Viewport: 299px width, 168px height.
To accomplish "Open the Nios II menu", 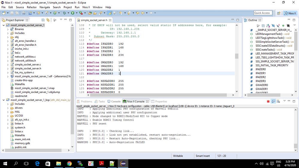I will point(86,7).
